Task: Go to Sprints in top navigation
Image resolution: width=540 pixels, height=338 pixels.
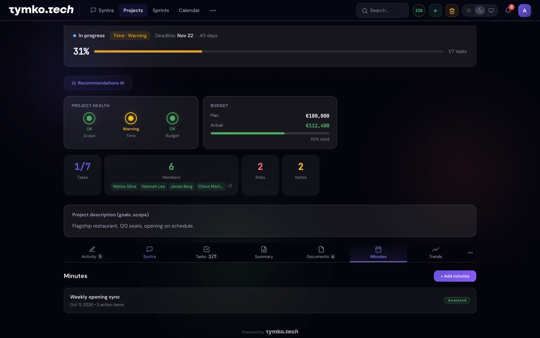Action: click(x=161, y=10)
